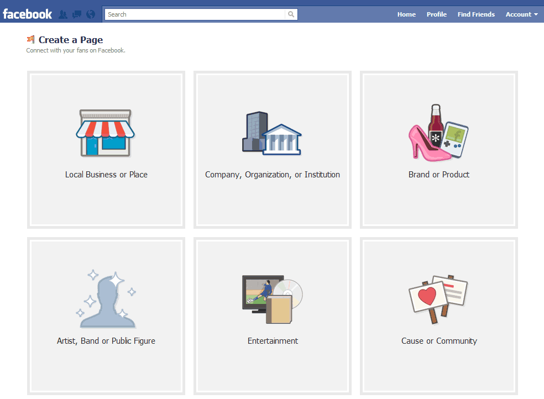Image resolution: width=544 pixels, height=399 pixels.
Task: Select the Entertainment label
Action: (x=273, y=341)
